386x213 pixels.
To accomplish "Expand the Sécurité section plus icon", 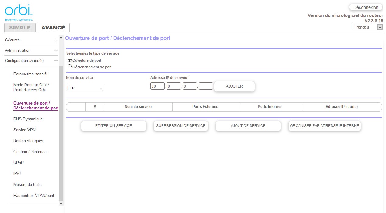I will (x=56, y=40).
